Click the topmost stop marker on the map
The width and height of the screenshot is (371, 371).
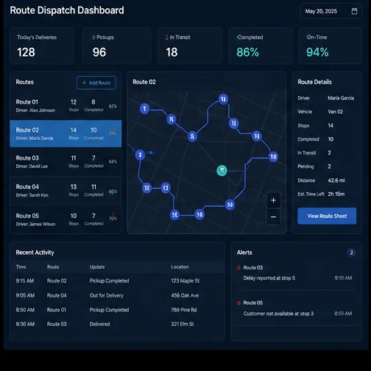click(x=223, y=99)
